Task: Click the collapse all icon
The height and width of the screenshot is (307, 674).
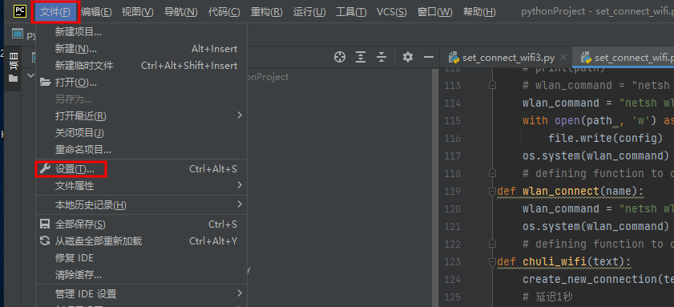Action: pyautogui.click(x=381, y=57)
